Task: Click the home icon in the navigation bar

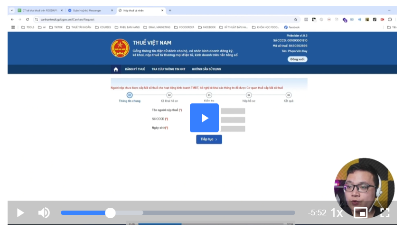Action: pos(116,69)
